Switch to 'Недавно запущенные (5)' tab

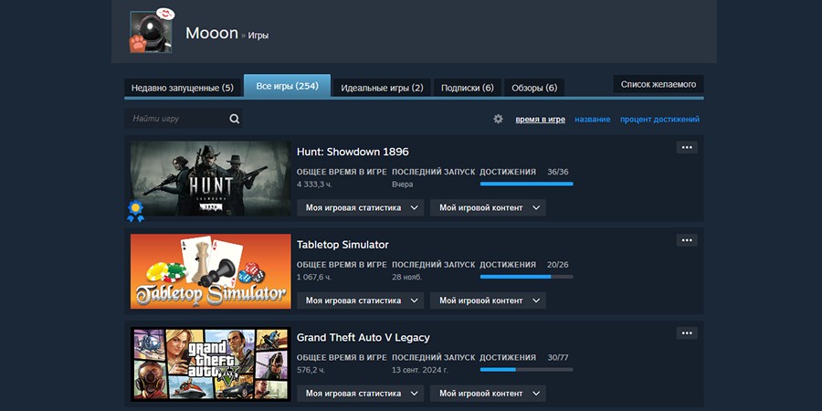point(183,88)
